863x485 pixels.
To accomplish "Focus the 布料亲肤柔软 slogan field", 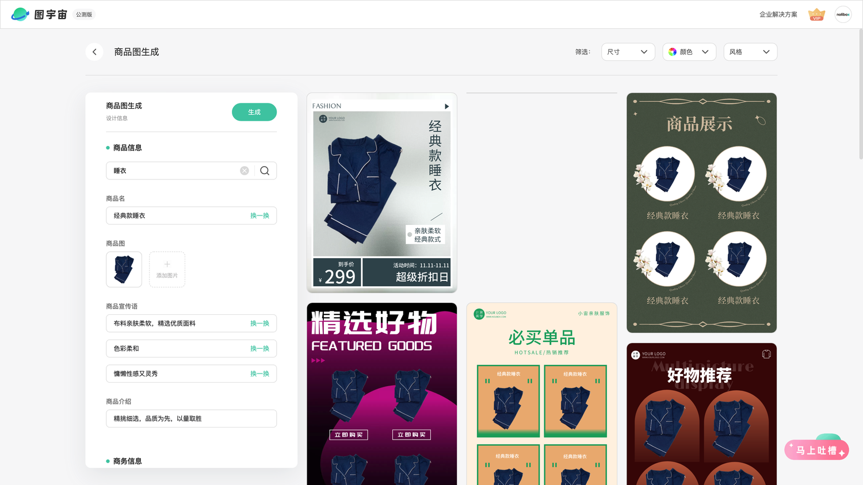I will pyautogui.click(x=191, y=324).
